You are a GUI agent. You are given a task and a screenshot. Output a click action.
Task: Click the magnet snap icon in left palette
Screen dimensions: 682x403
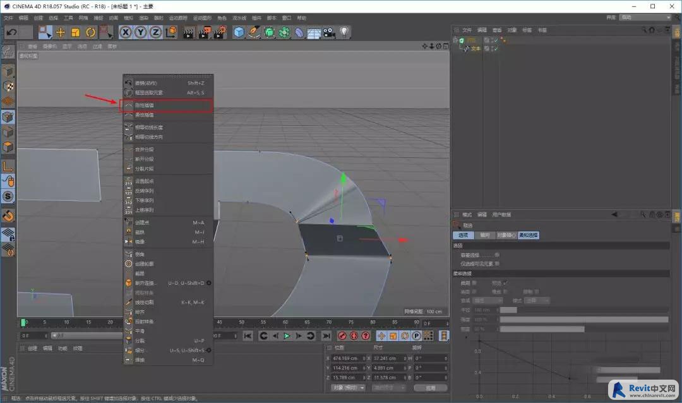[x=8, y=216]
